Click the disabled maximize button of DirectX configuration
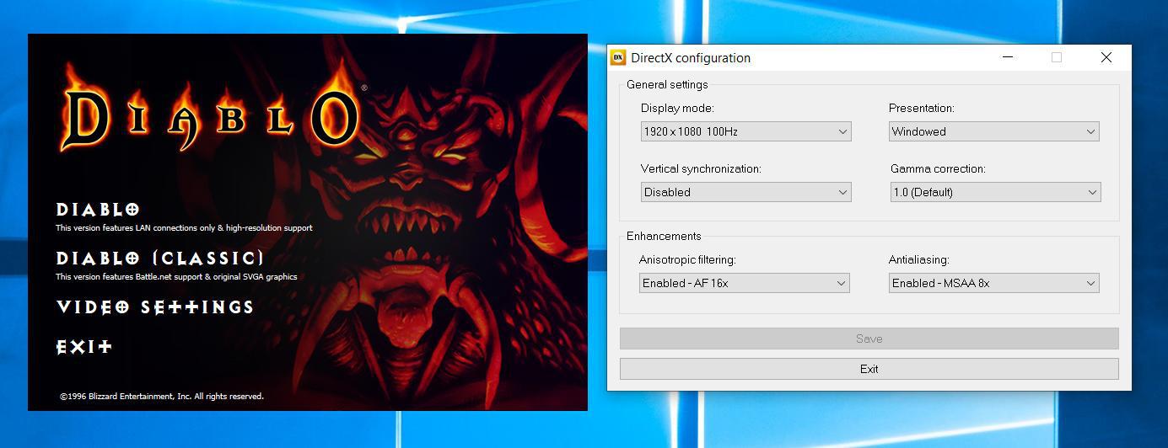The image size is (1168, 448). [x=1057, y=57]
